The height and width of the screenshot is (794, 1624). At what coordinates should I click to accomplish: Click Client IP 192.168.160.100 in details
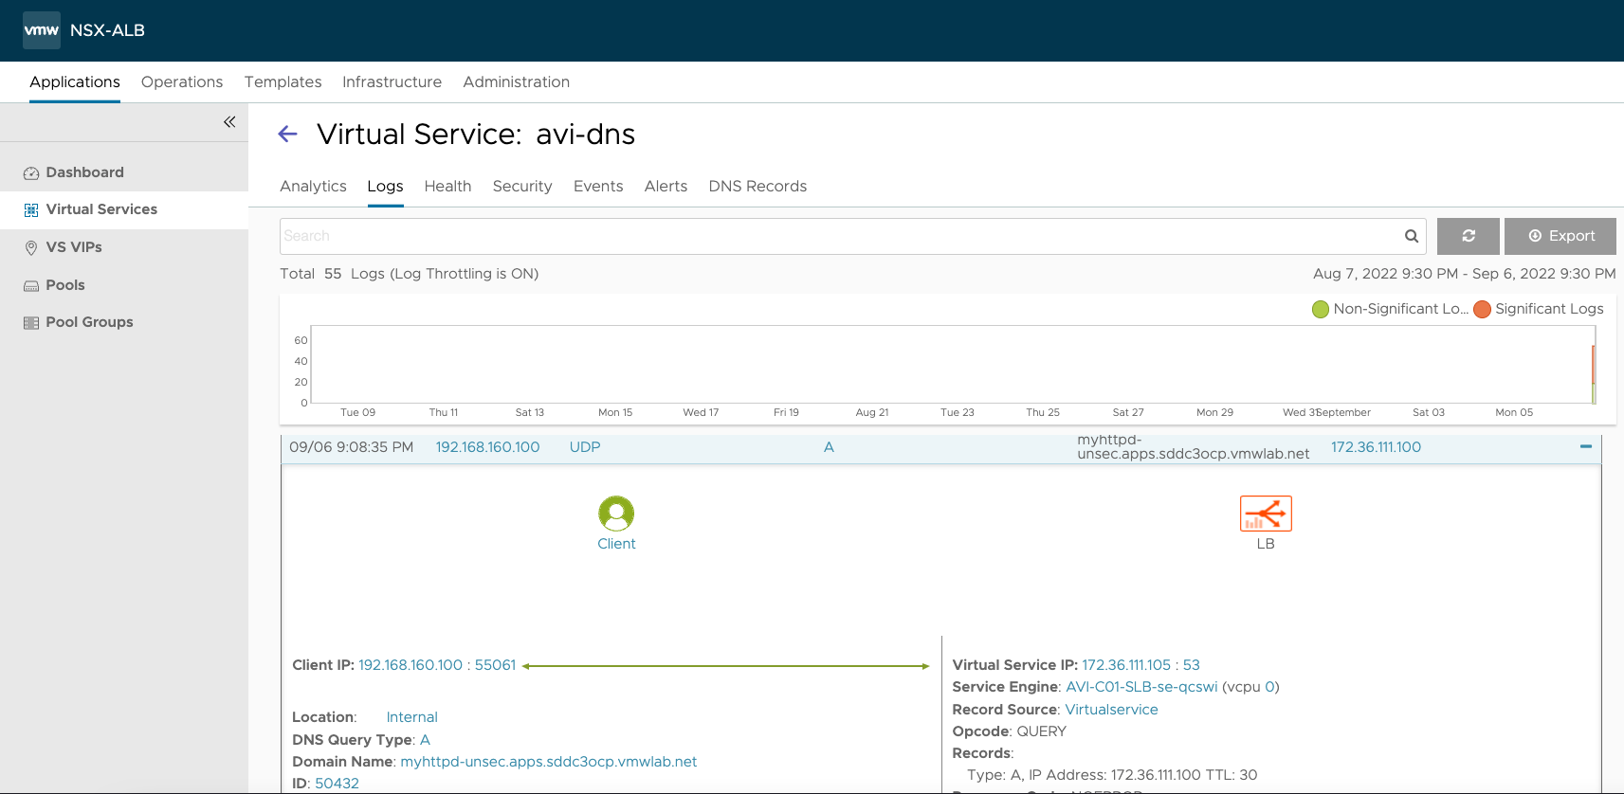pyautogui.click(x=411, y=665)
